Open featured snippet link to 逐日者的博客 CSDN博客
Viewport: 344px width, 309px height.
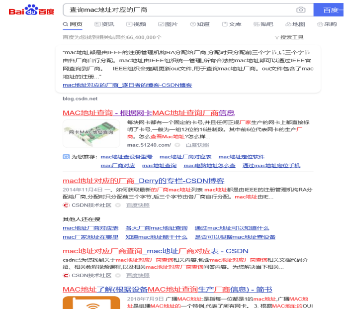tap(127, 85)
